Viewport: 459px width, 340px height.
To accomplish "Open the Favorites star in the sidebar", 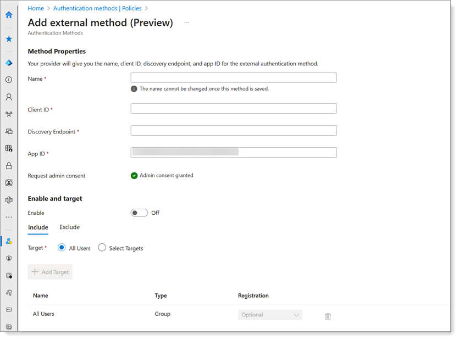I will click(8, 38).
